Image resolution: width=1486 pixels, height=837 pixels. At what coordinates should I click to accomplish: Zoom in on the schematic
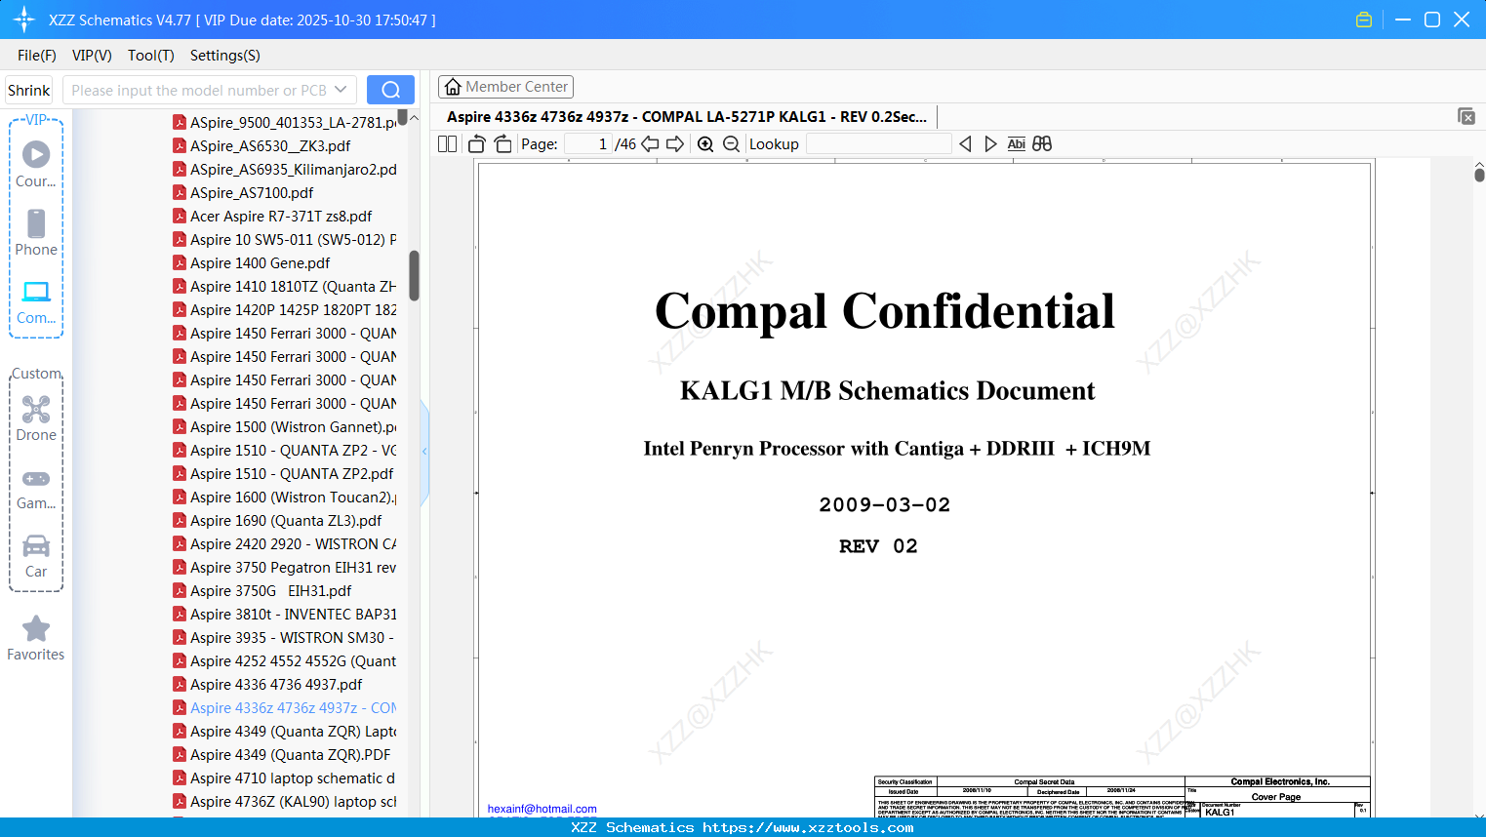[705, 144]
